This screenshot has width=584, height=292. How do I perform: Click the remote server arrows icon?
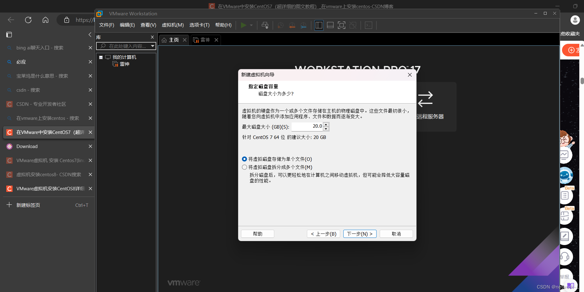(x=426, y=99)
